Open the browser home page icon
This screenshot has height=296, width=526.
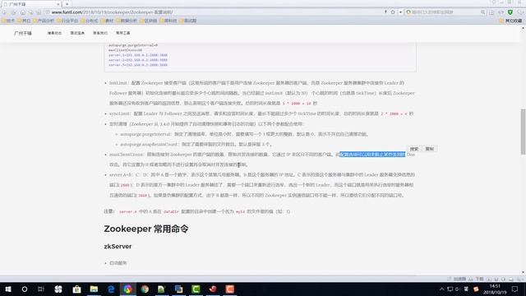click(22, 12)
